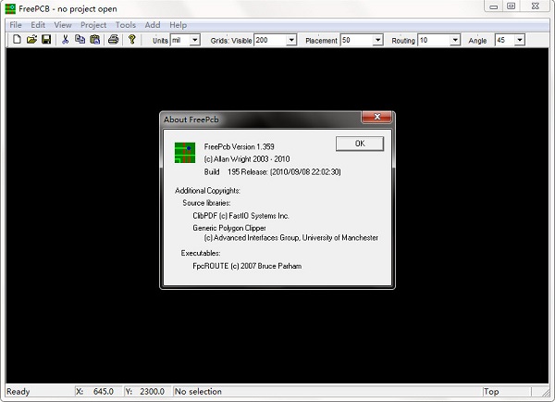Click "FpcROUTE (c) 2007 Bruce Parham" text
Screen dimensions: 555x402
click(247, 266)
